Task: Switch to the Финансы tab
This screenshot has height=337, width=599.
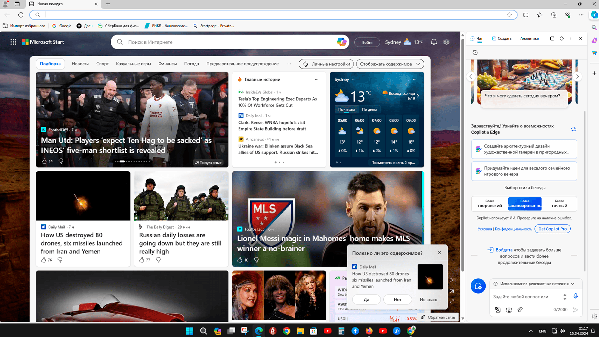Action: coord(168,64)
